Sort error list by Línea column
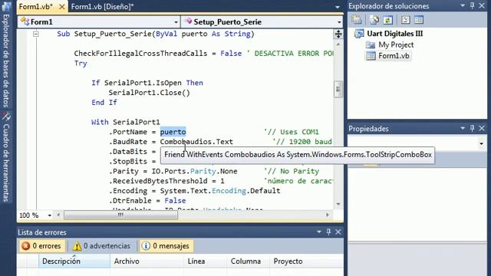 [205, 261]
